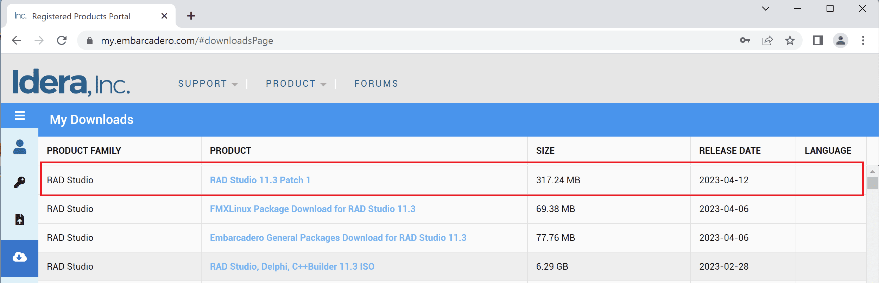
Task: Toggle the browser side panel
Action: tap(818, 40)
